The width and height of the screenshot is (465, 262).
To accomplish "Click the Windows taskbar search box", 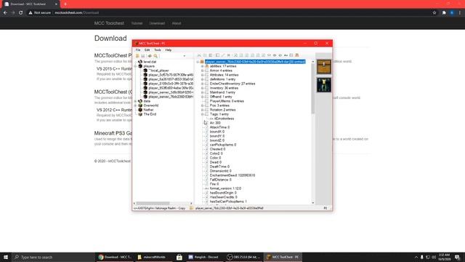I will click(53, 257).
